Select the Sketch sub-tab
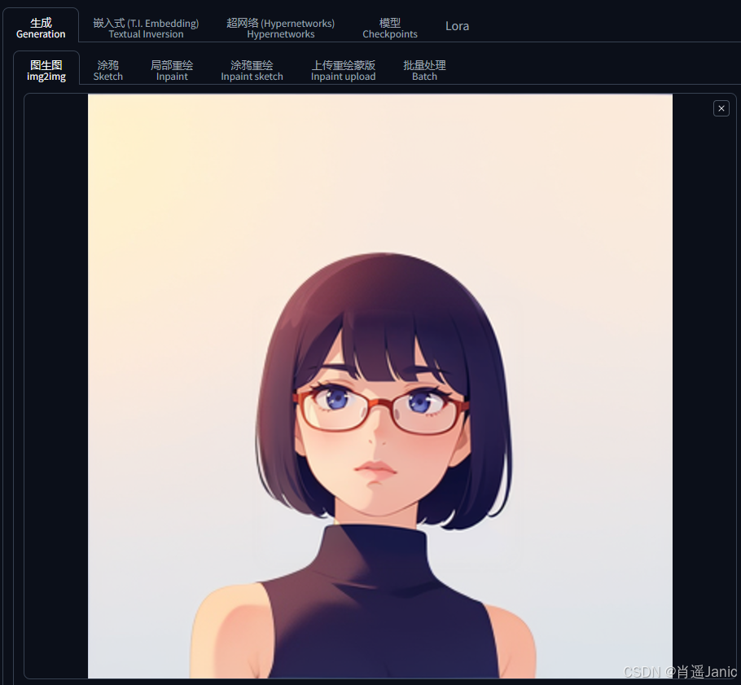741x685 pixels. [x=107, y=70]
